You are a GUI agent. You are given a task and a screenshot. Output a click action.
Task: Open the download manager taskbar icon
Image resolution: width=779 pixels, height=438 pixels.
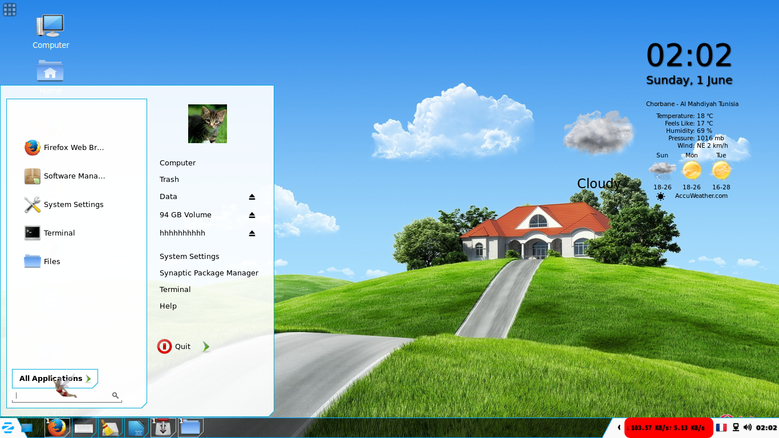pyautogui.click(x=163, y=427)
